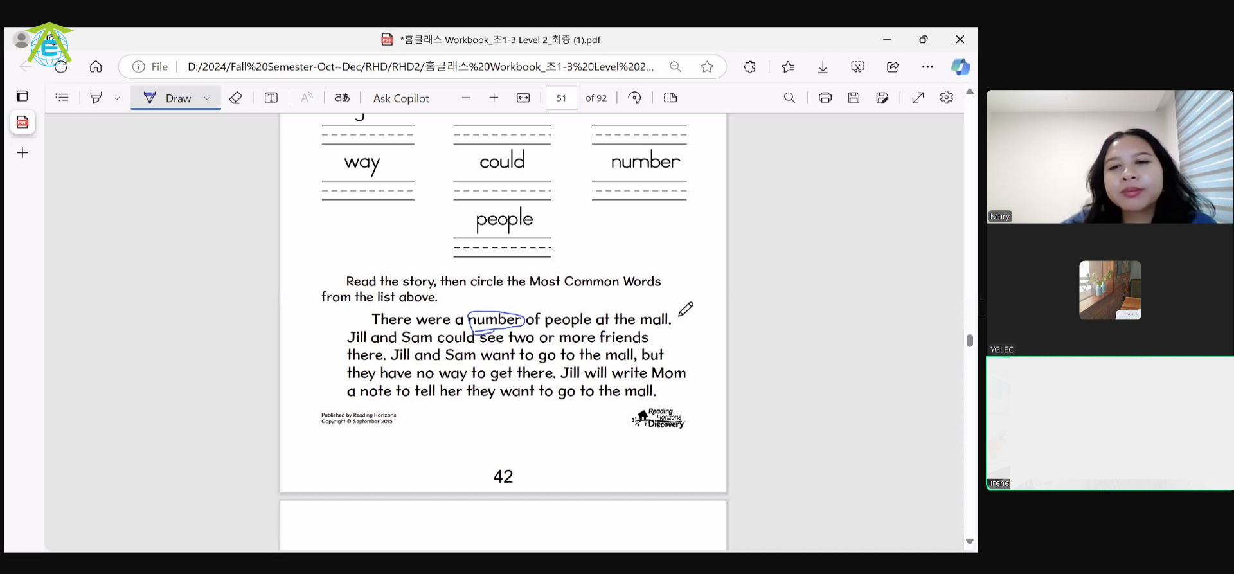Print the PDF document
Viewport: 1234px width, 574px height.
click(x=825, y=98)
